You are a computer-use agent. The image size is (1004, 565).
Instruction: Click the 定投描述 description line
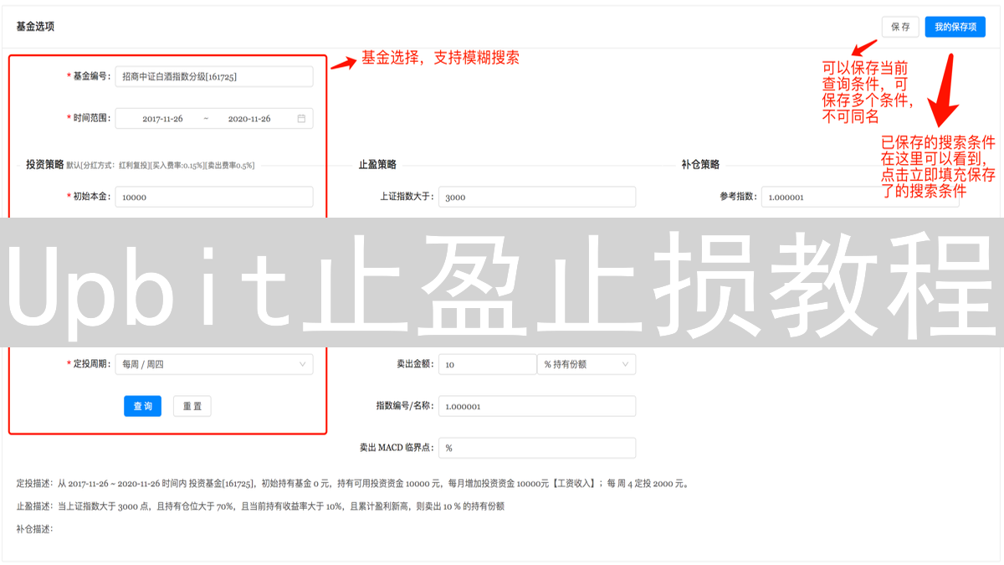(352, 483)
